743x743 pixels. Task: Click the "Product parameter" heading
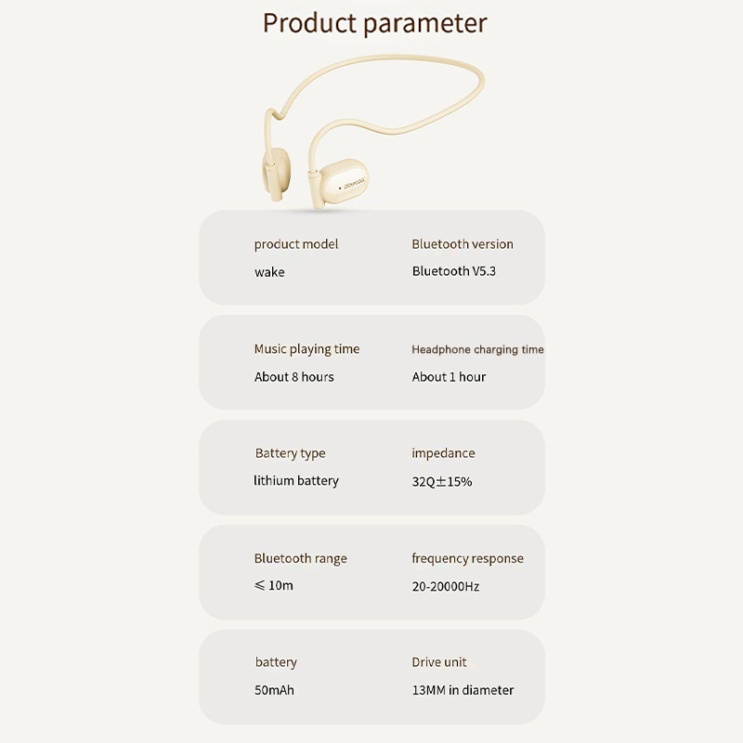coord(374,23)
